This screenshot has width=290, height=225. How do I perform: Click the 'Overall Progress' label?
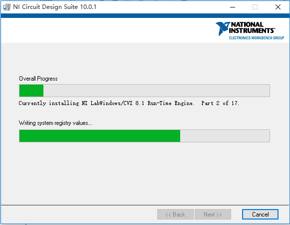[38, 79]
